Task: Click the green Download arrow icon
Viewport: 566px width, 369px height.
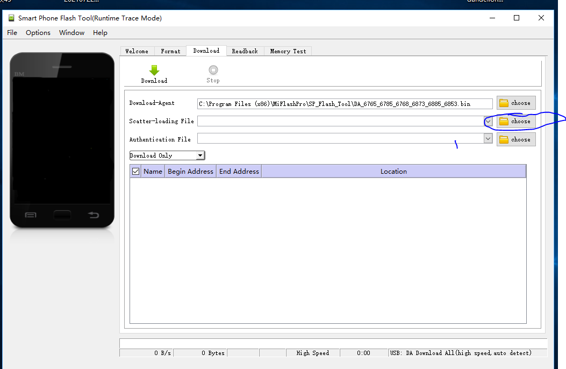Action: point(154,70)
